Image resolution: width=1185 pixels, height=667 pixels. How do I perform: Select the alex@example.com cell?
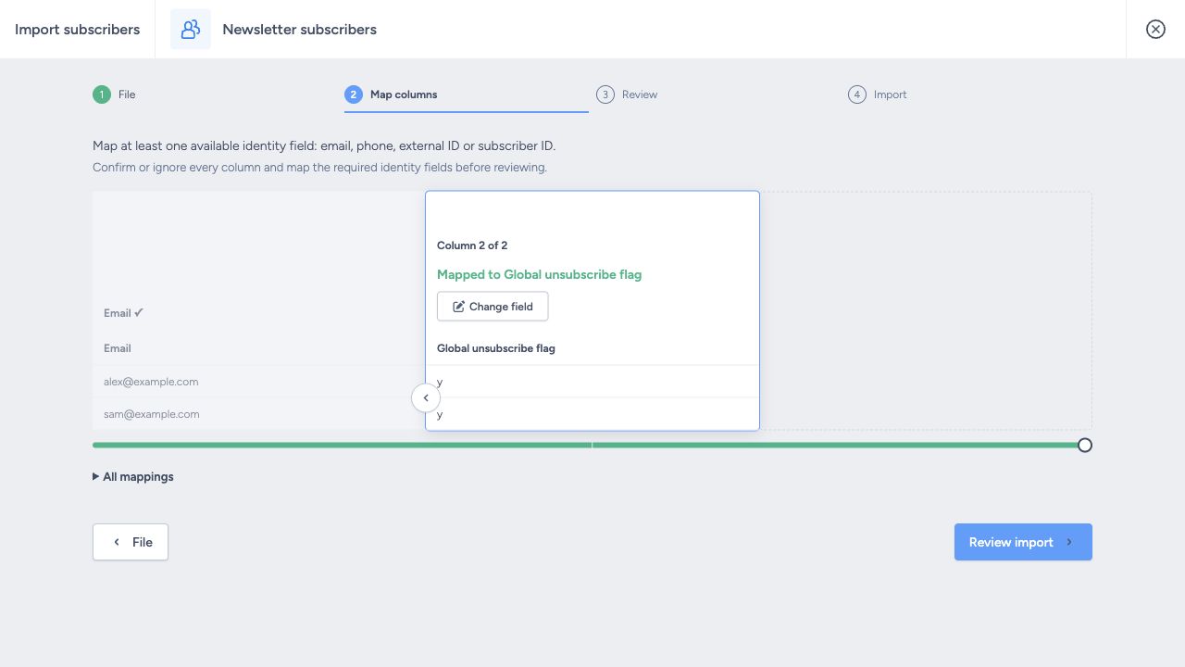(x=258, y=382)
